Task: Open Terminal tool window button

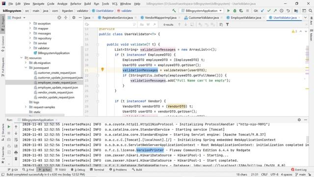Action: tap(97, 170)
